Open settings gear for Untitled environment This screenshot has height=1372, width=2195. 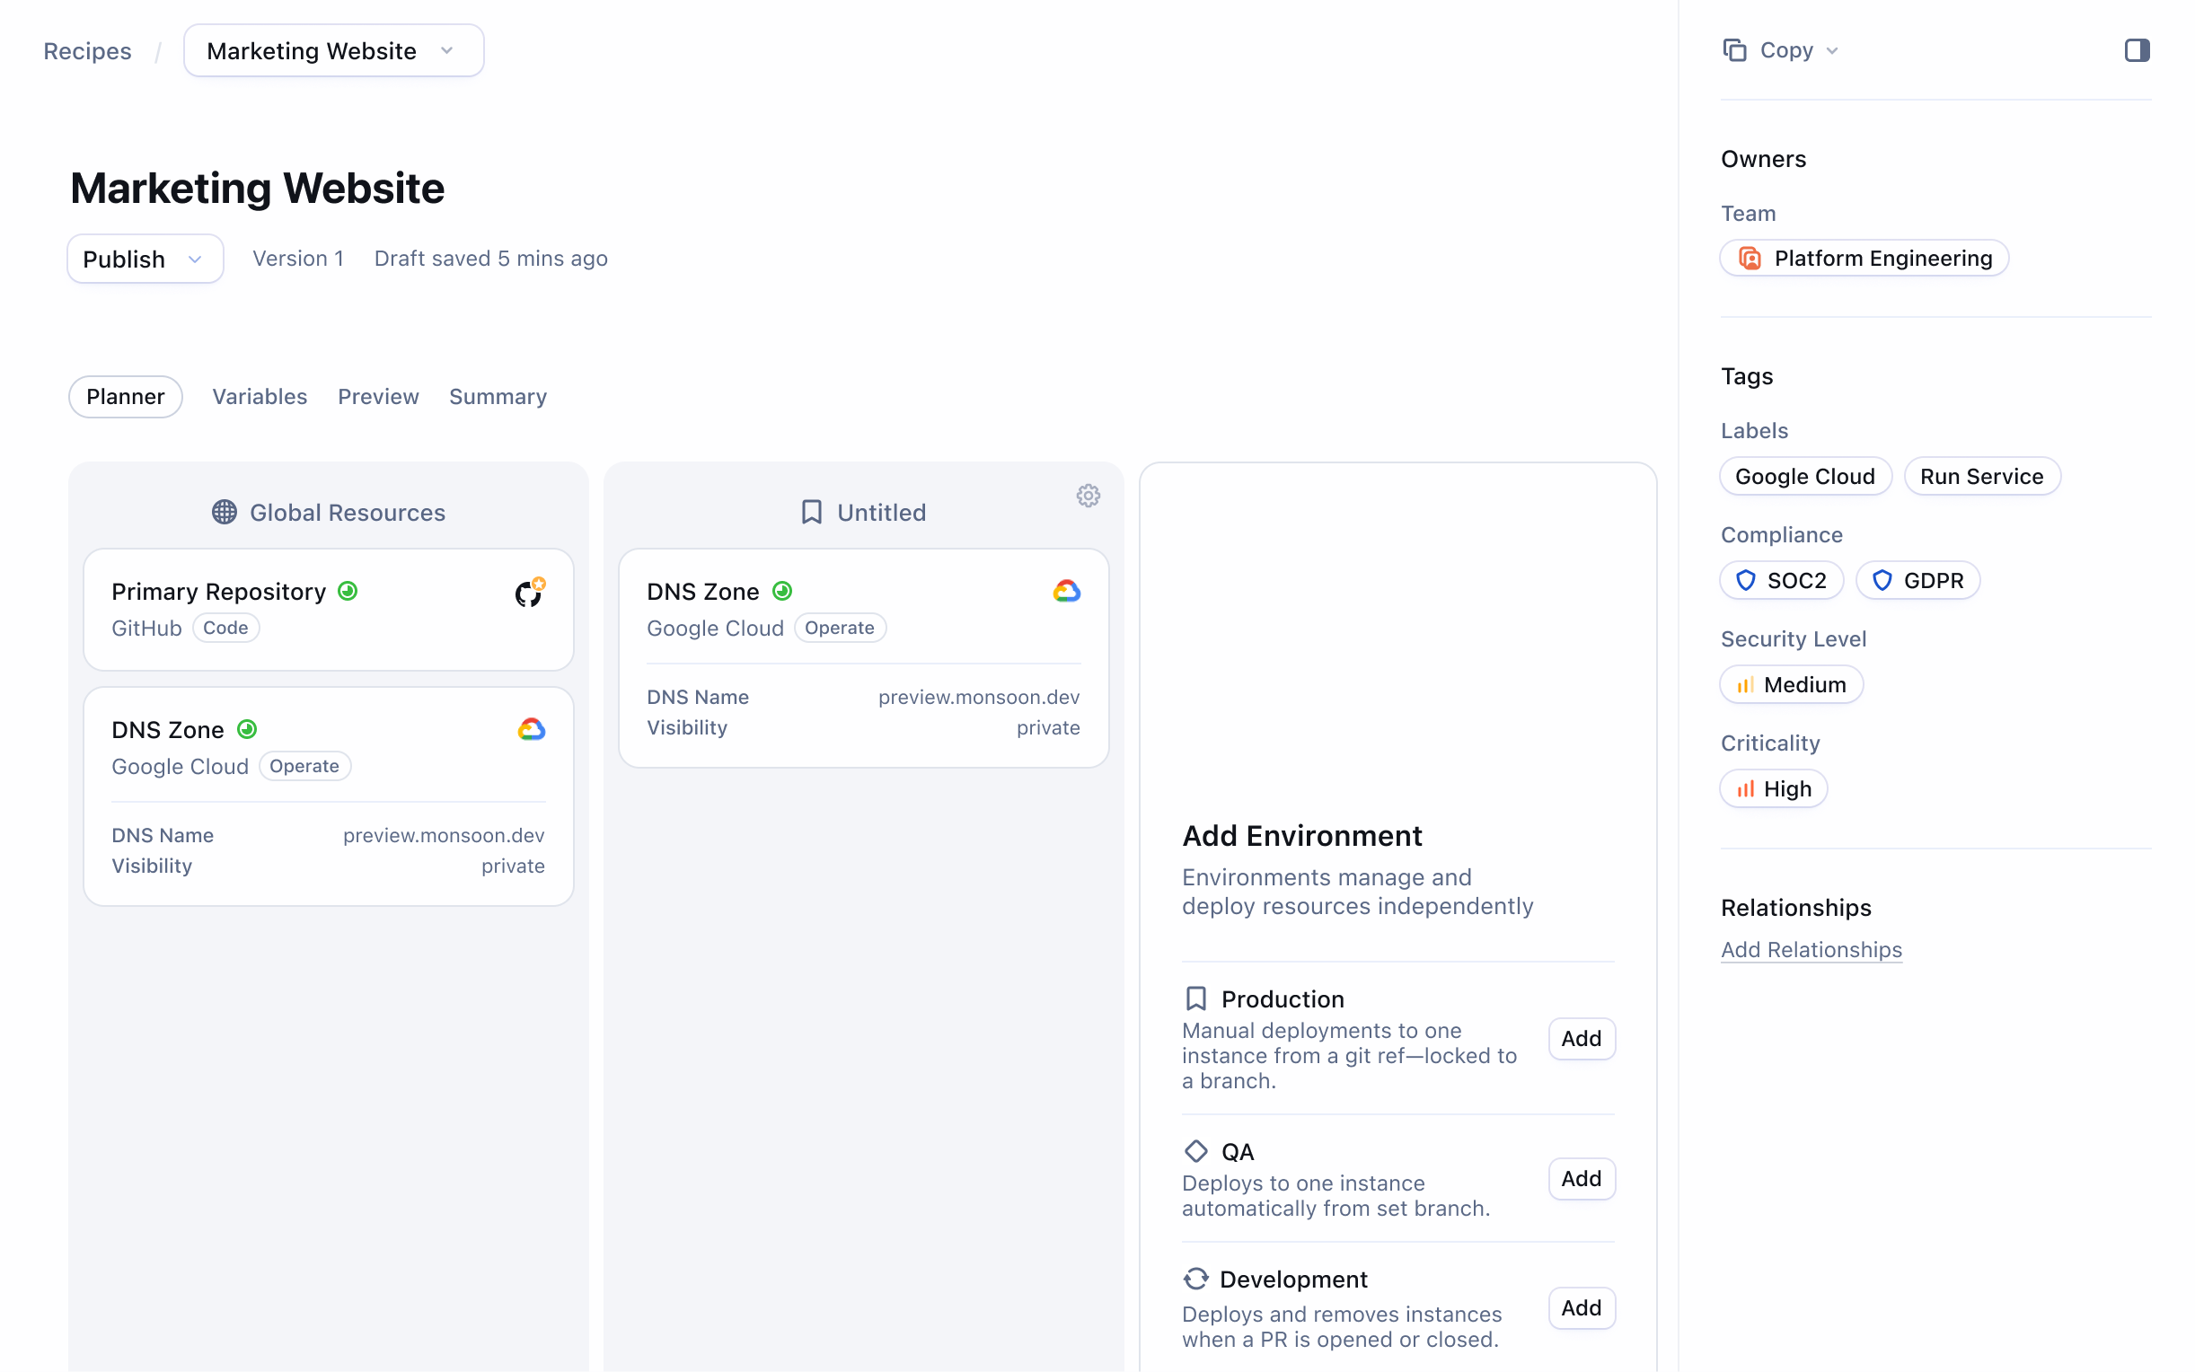click(1088, 496)
